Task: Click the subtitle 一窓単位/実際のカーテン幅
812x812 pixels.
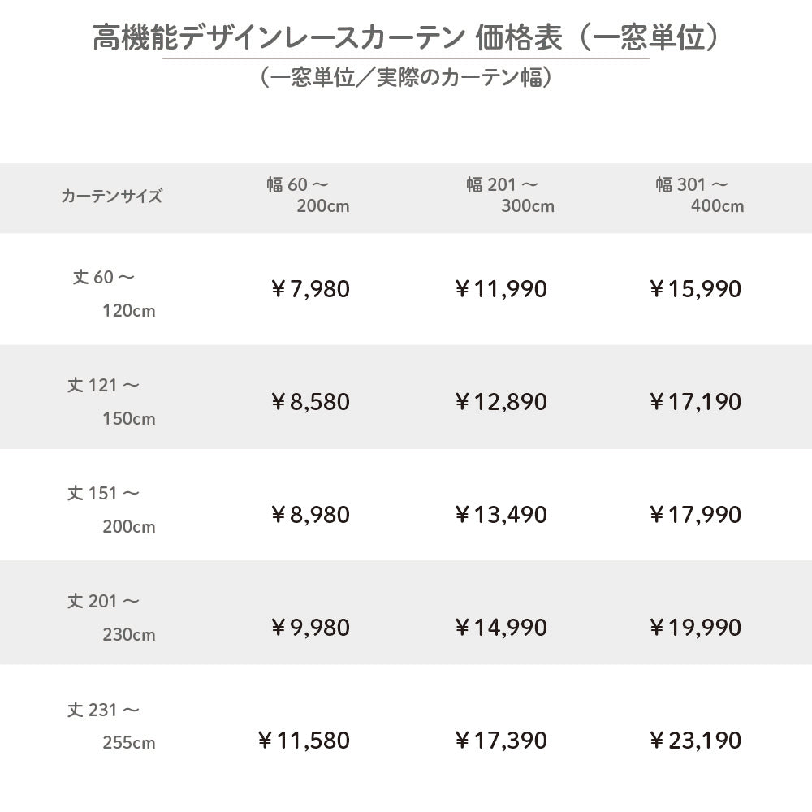Action: [x=406, y=77]
